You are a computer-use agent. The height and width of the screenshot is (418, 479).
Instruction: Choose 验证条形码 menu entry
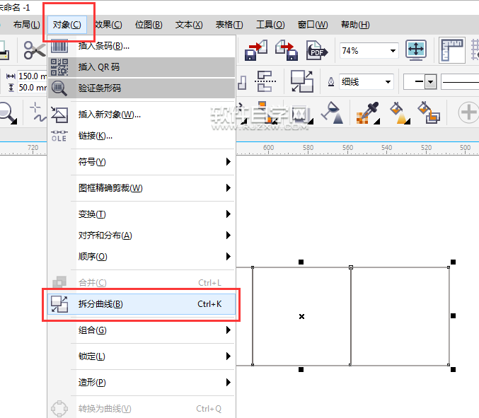click(142, 88)
